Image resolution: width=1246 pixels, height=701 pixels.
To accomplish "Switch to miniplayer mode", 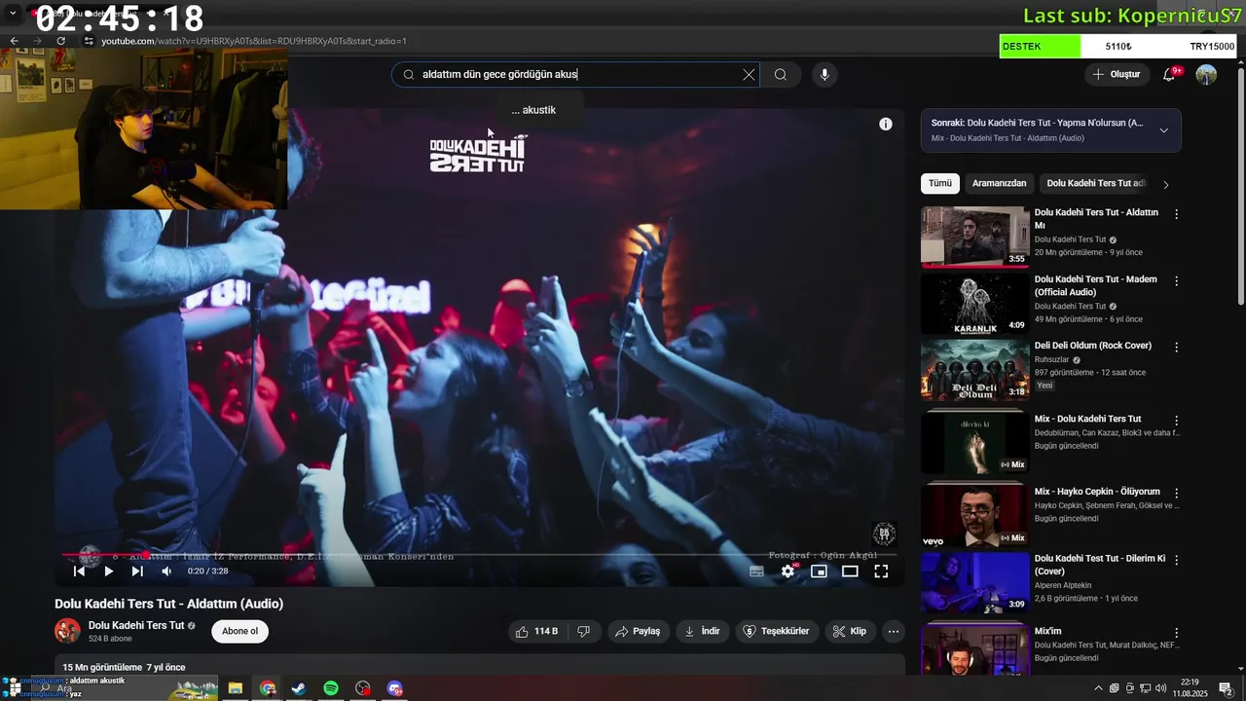I will [819, 572].
